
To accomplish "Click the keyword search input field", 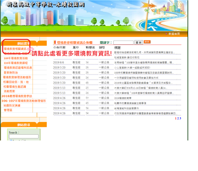I will tap(124, 42).
